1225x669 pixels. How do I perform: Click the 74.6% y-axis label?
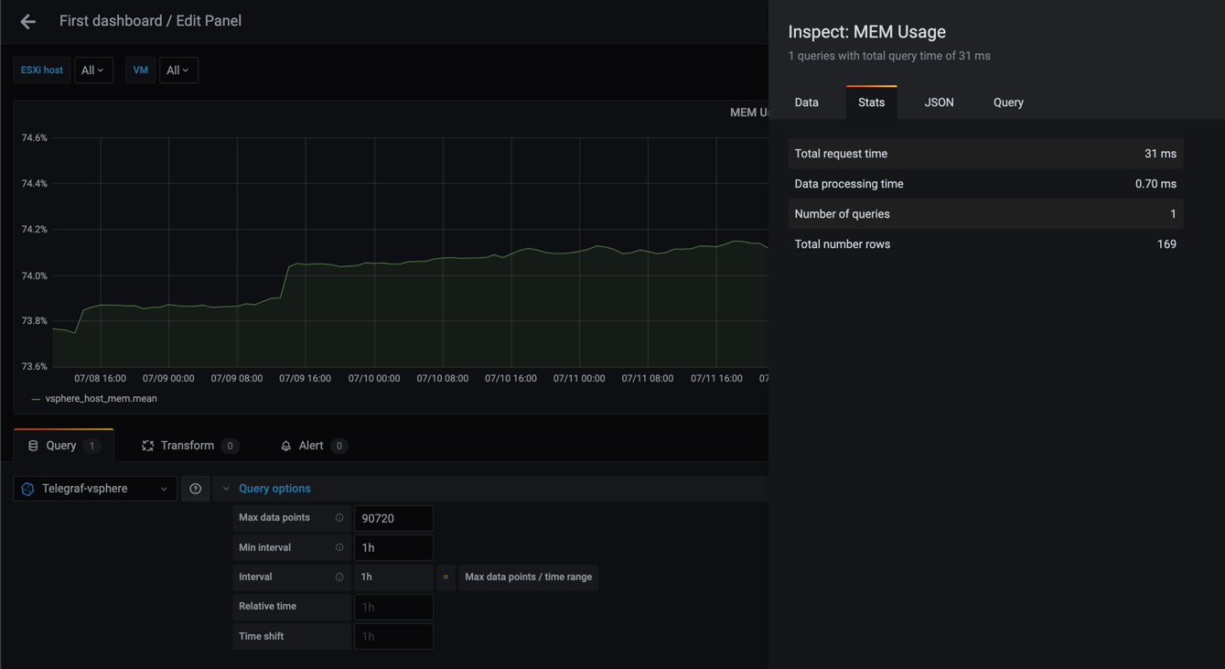[35, 138]
